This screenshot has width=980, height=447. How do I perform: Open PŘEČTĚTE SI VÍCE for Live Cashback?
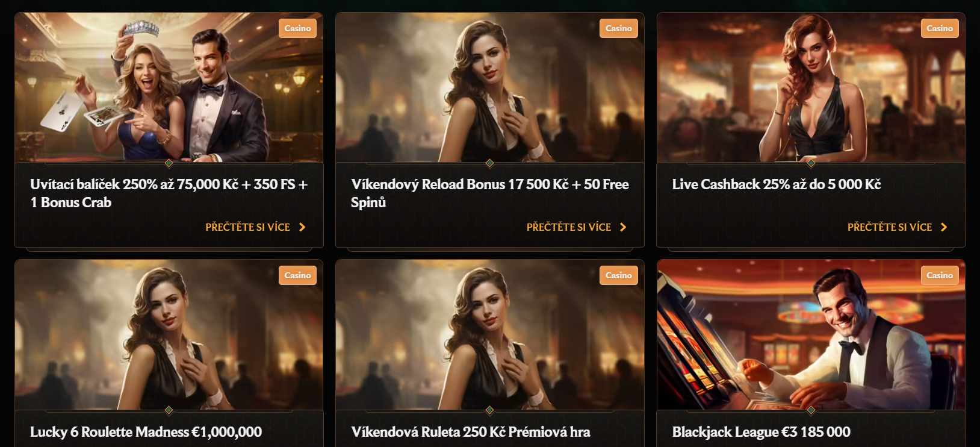890,227
